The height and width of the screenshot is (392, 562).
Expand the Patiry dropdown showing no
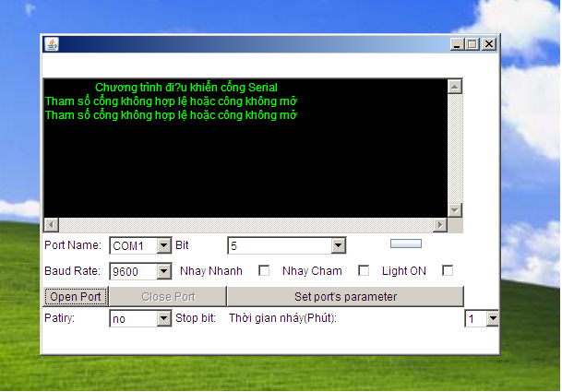[x=163, y=318]
